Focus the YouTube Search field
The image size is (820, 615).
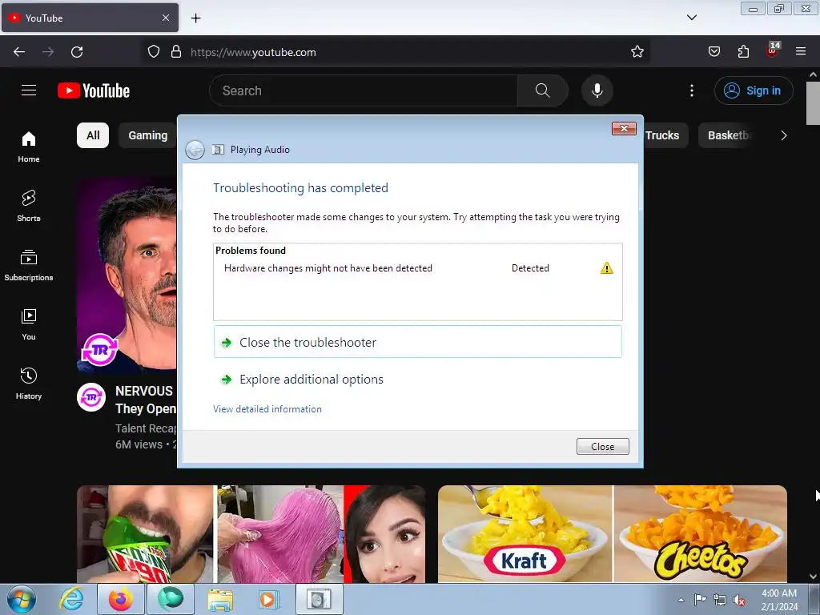tap(364, 90)
